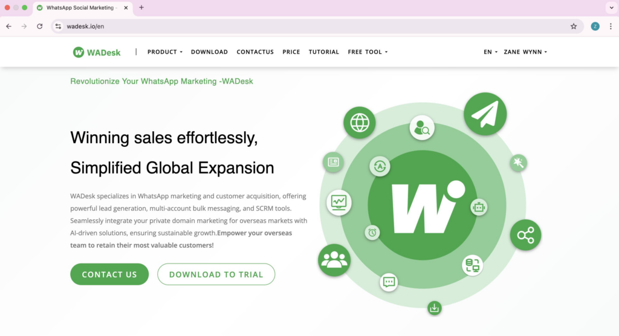
Task: Click the circular auto-refresh A icon
Action: (x=380, y=166)
